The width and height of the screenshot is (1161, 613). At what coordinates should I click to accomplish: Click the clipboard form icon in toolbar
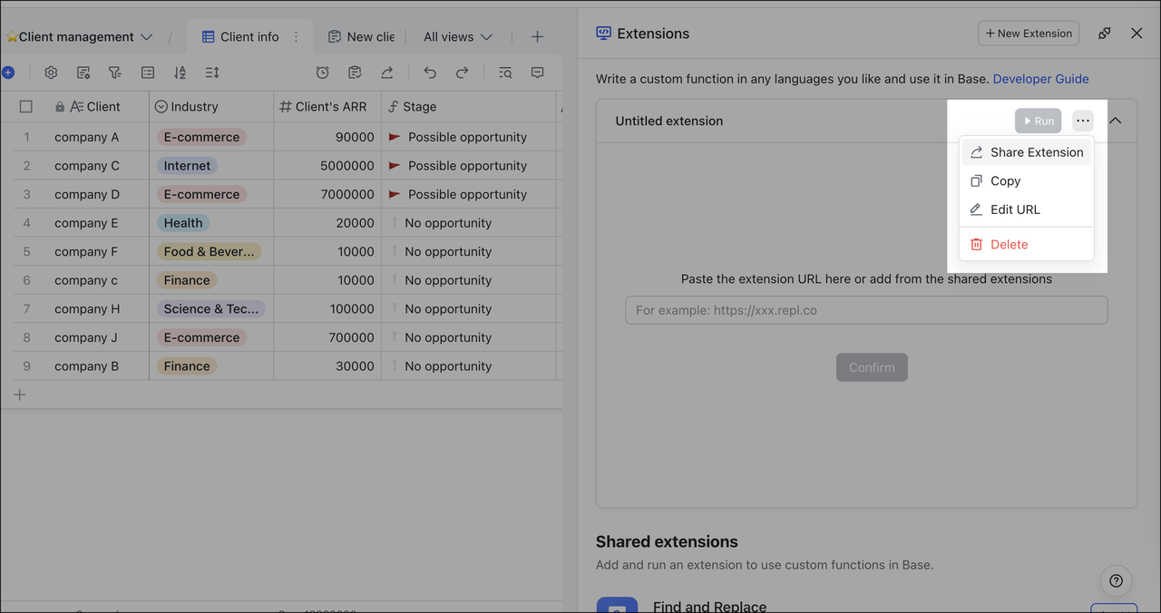(355, 73)
